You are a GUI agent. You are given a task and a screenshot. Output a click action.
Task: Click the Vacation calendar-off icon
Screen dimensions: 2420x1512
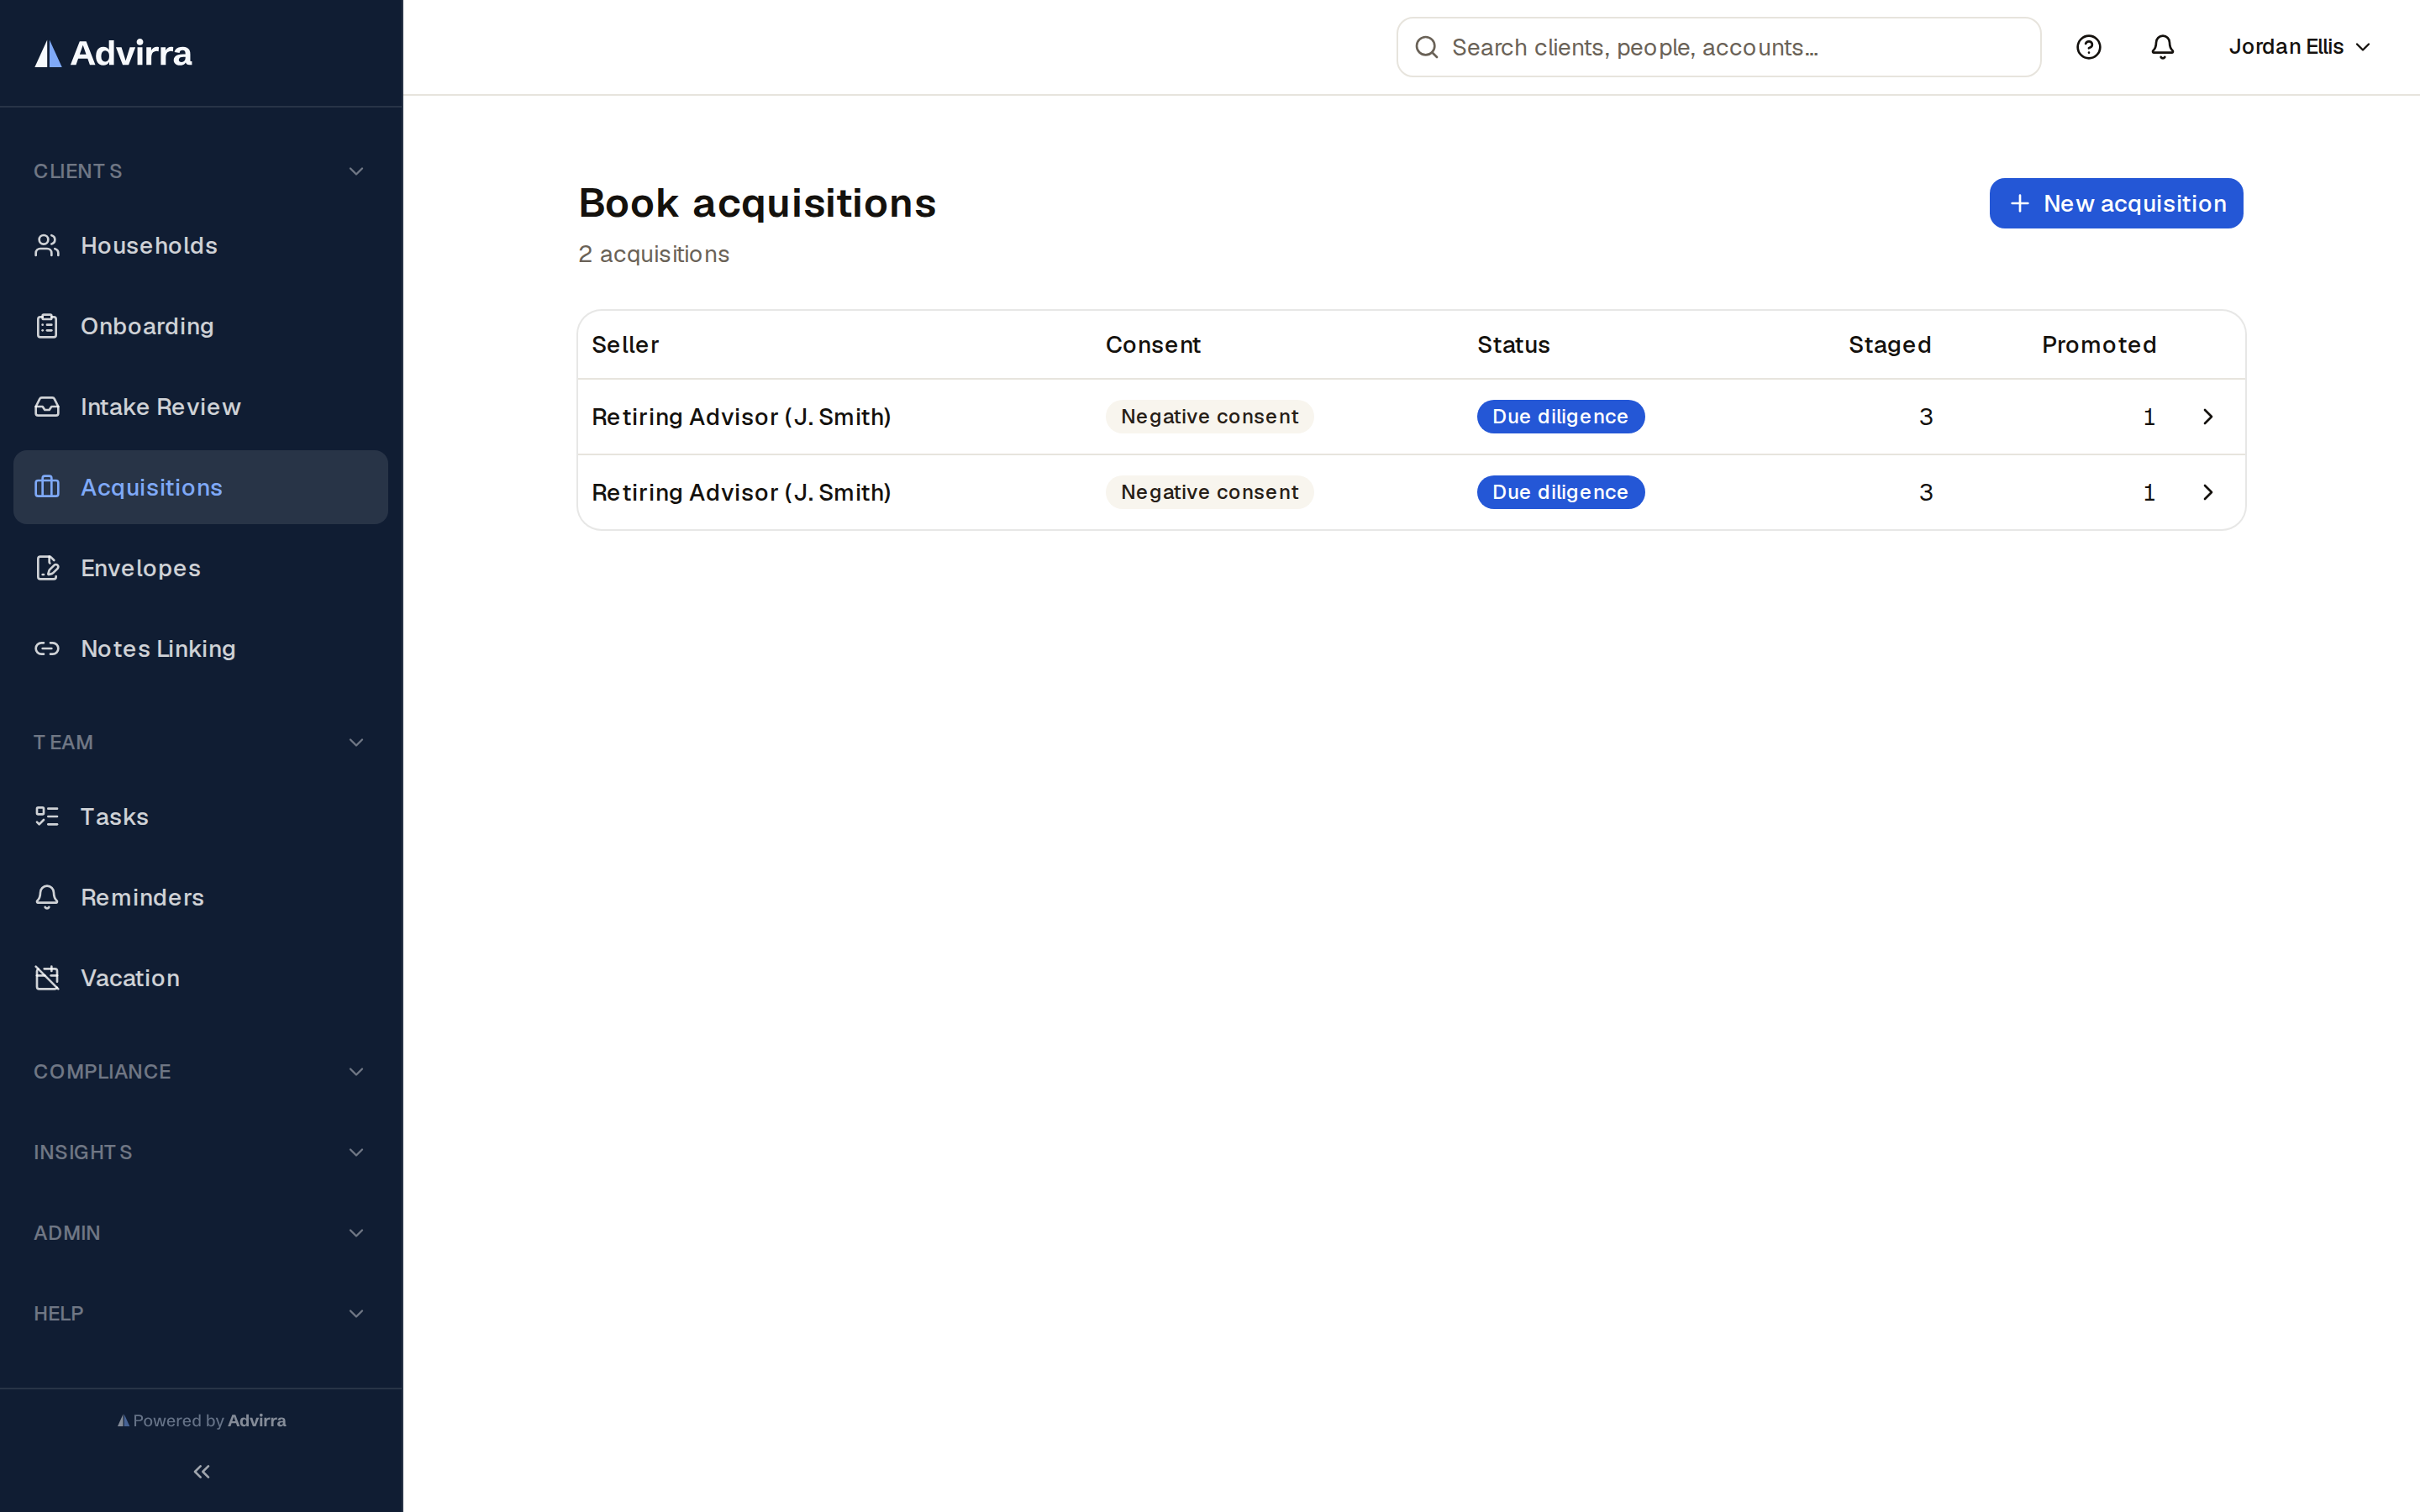click(x=47, y=978)
